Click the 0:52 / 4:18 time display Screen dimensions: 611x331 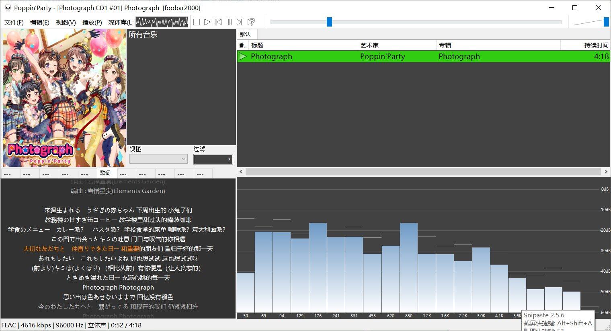click(x=126, y=325)
